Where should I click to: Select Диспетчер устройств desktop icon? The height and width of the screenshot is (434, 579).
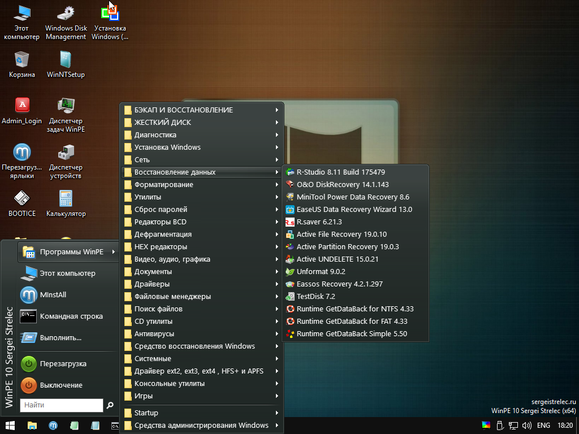[66, 161]
